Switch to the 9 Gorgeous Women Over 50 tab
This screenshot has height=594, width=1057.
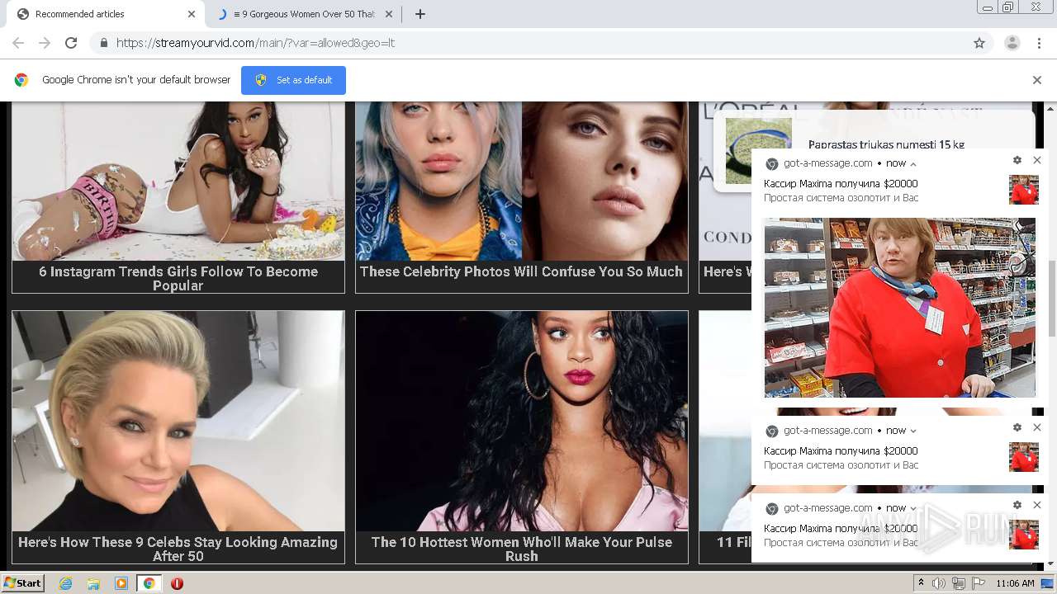pos(303,14)
